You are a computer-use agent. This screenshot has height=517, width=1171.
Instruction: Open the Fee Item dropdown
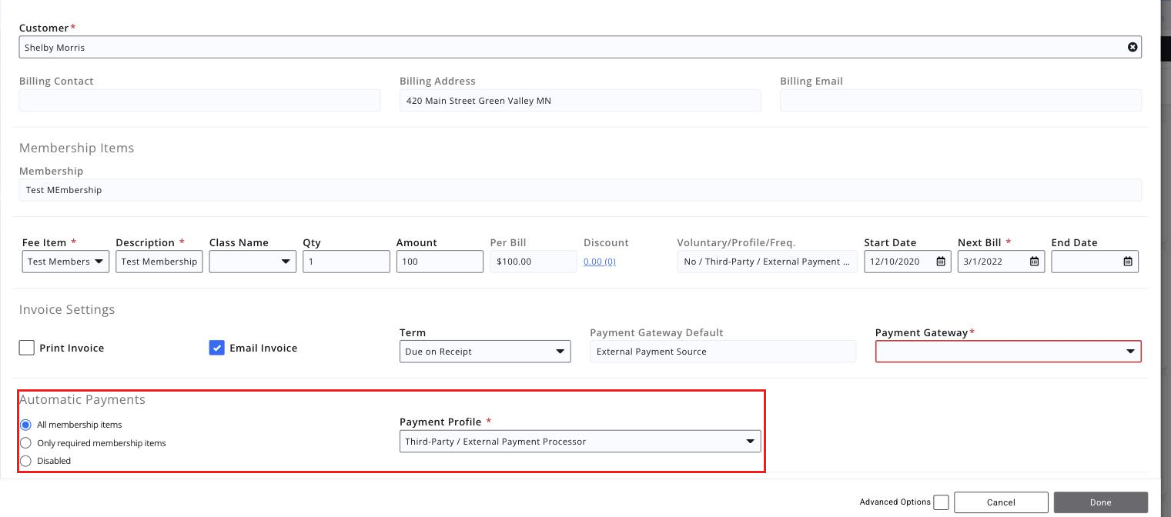tap(65, 262)
